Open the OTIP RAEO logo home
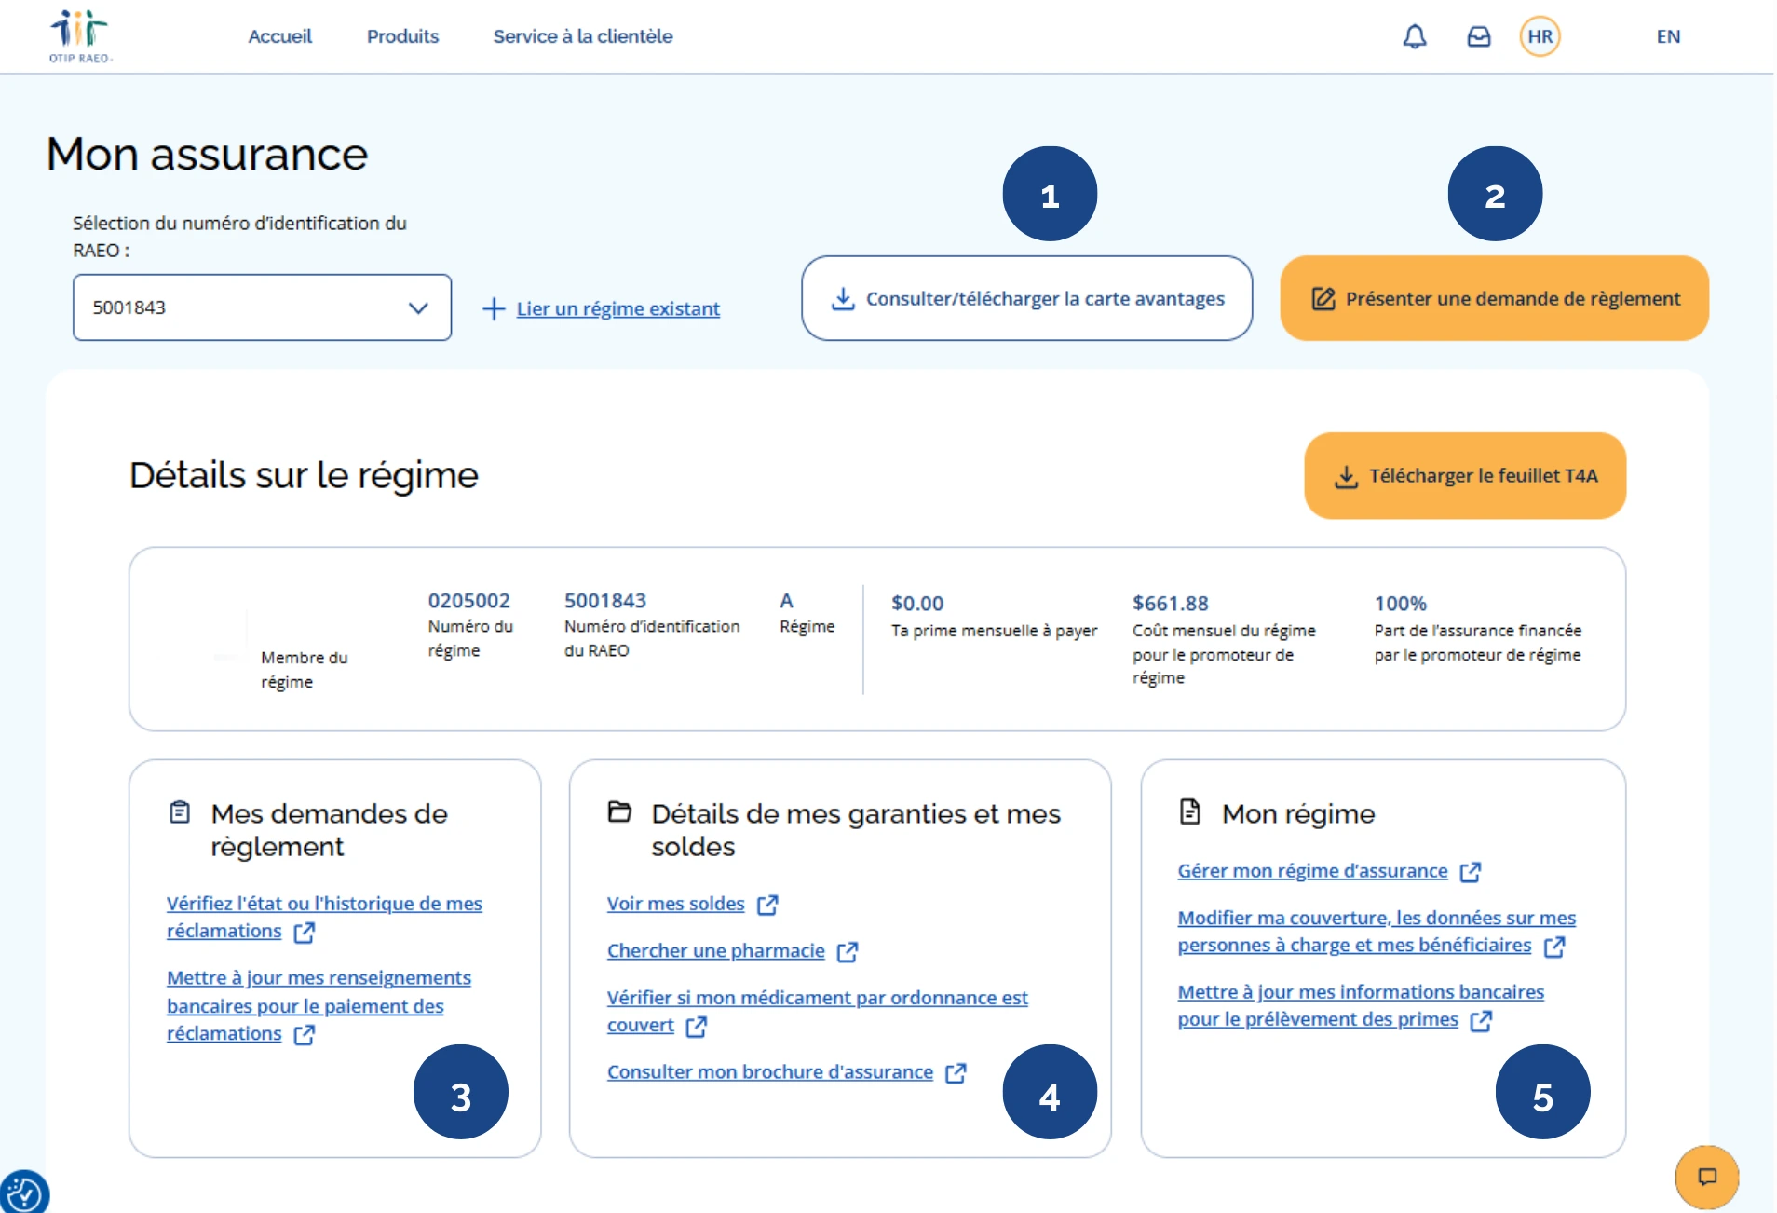1777x1213 pixels. click(80, 35)
